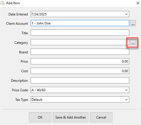Click the Price Code label
Image resolution: width=141 pixels, height=125 pixels.
point(20,90)
